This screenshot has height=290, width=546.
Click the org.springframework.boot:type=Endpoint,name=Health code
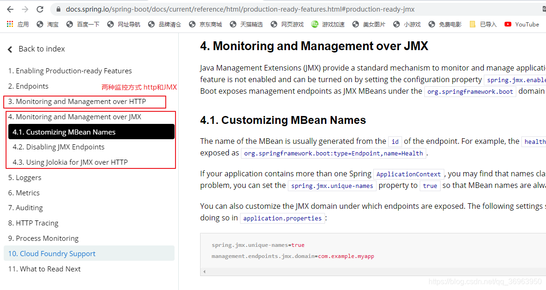click(333, 154)
